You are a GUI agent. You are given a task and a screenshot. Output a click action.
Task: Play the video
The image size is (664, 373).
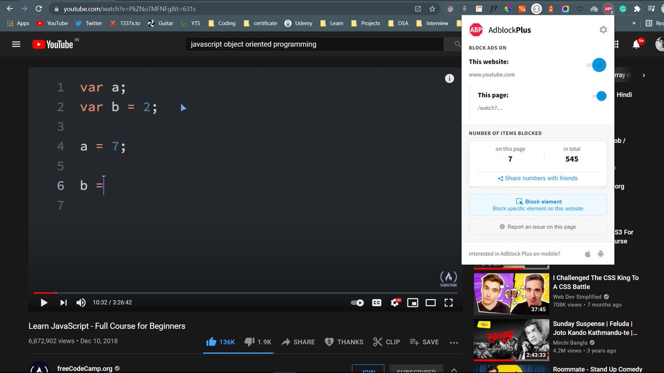[x=44, y=302]
